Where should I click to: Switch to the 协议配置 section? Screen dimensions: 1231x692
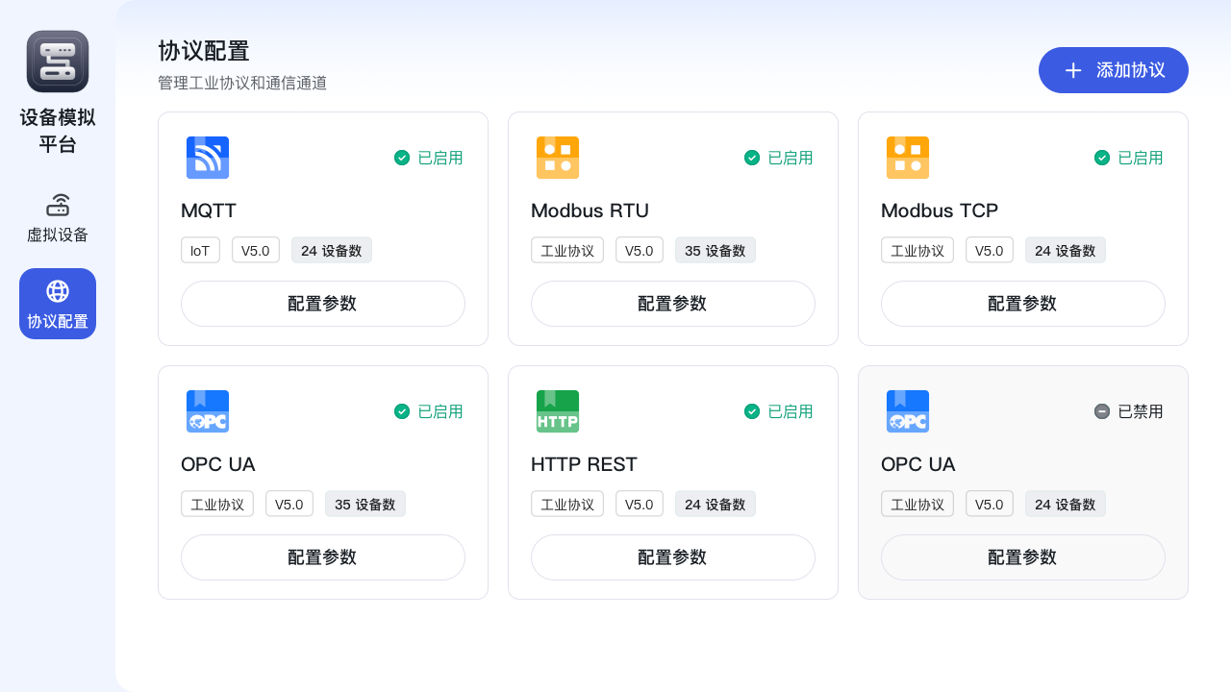[x=58, y=304]
